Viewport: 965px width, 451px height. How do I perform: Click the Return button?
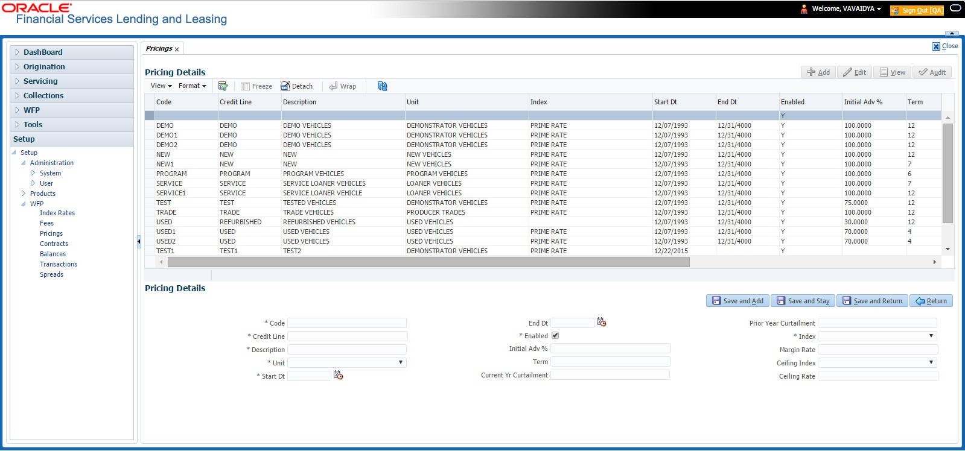click(x=931, y=301)
